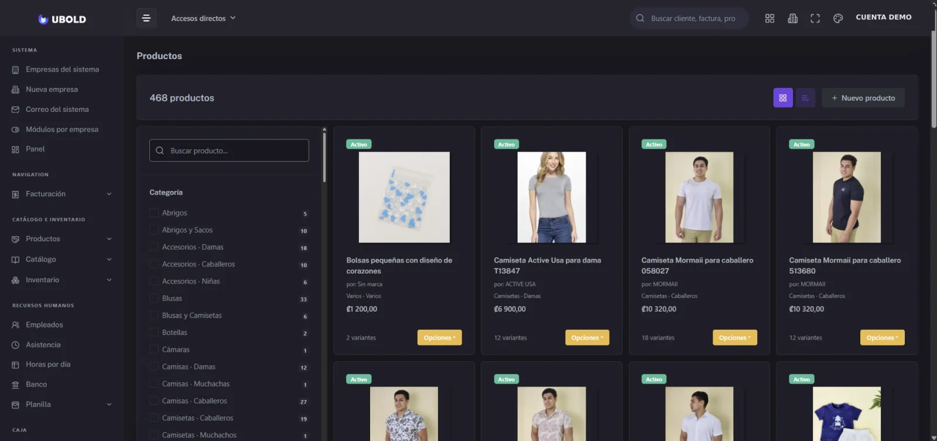
Task: Expand the Productos submenu chevron
Action: pyautogui.click(x=109, y=239)
